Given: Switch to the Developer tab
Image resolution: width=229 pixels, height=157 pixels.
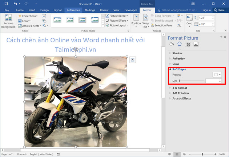Looking at the screenshot, I should click(x=130, y=10).
